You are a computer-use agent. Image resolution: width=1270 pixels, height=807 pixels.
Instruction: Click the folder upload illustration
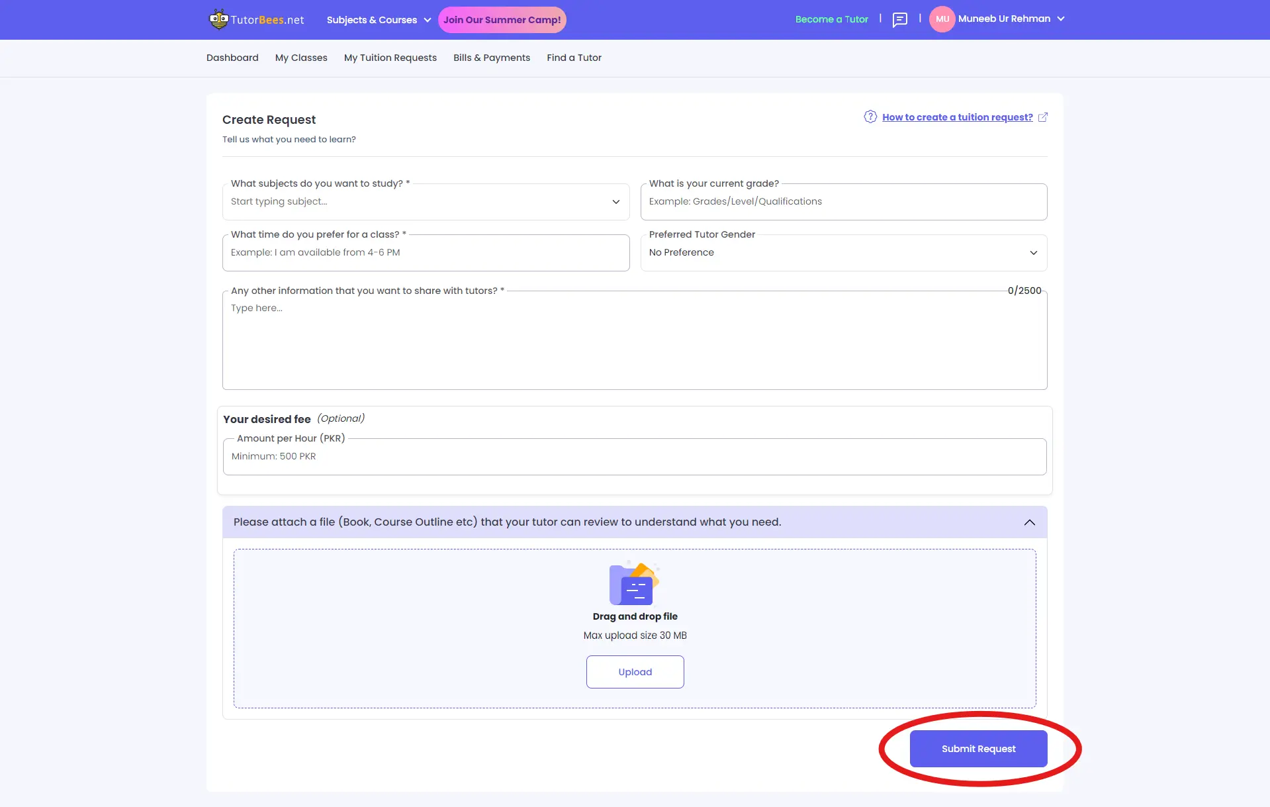tap(634, 583)
